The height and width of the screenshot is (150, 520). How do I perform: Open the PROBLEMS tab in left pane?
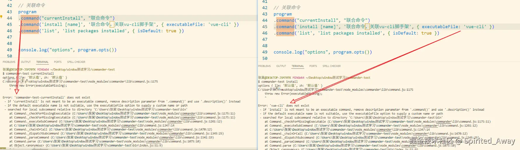click(9, 62)
